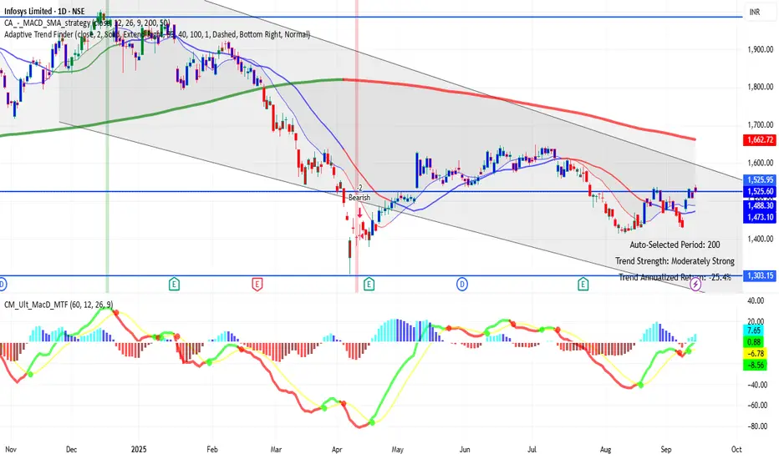This screenshot has height=459, width=779.
Task: Open green earnings marker below mid-January 2025
Action: click(174, 285)
